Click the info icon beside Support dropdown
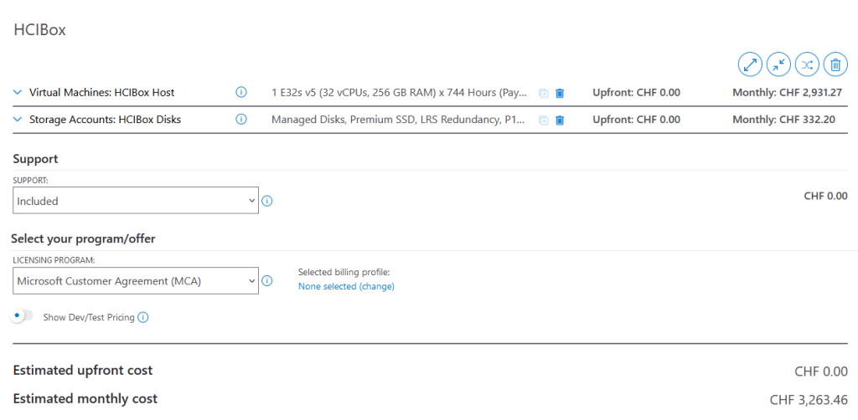The image size is (858, 420). coord(267,201)
